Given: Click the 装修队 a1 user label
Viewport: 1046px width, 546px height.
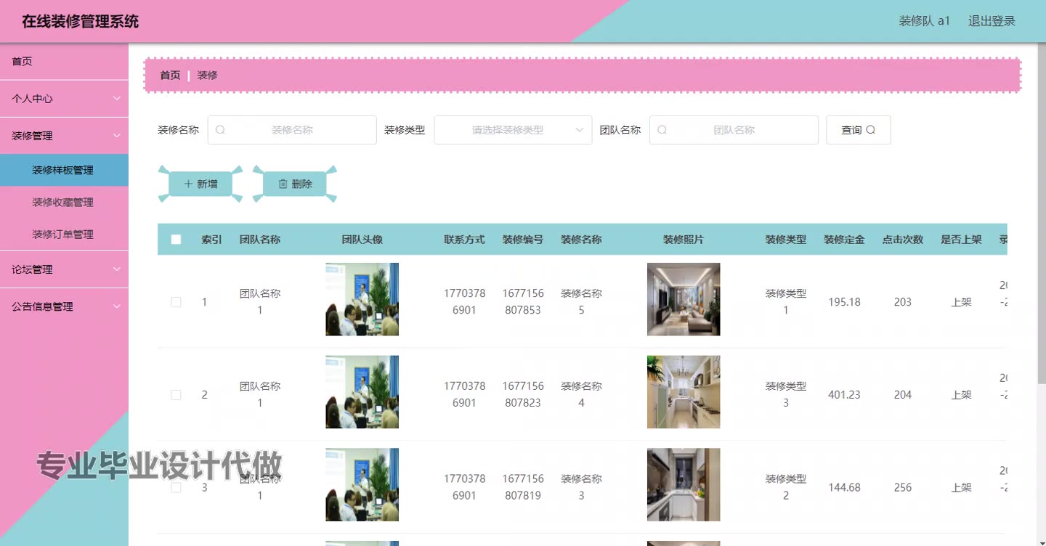Looking at the screenshot, I should coord(924,21).
